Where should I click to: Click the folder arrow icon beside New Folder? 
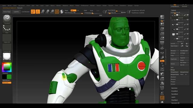[182, 46]
